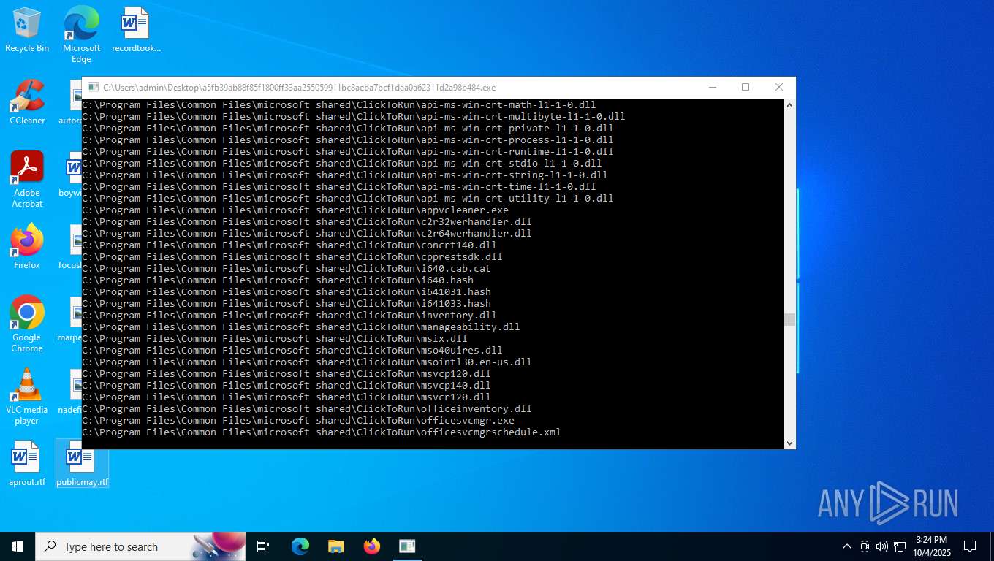The width and height of the screenshot is (994, 561).
Task: Open Task View on the taskbar
Action: coord(263,546)
